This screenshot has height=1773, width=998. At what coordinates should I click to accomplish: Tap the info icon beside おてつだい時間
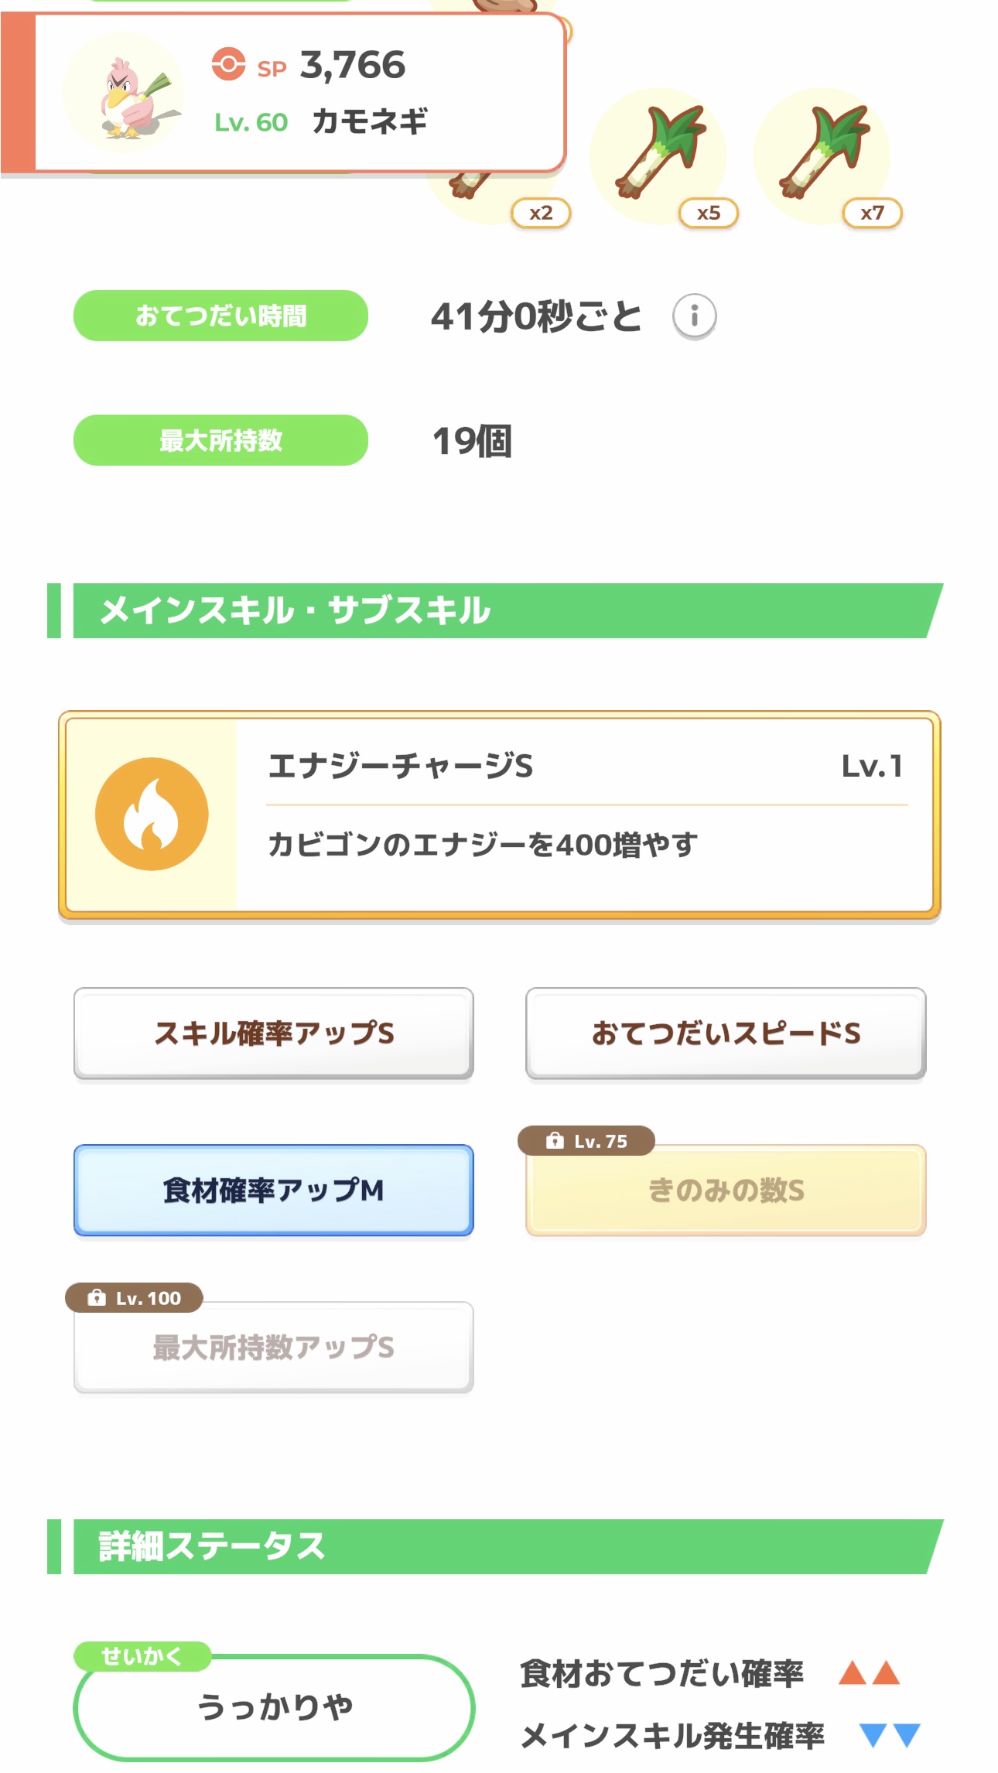tap(694, 316)
